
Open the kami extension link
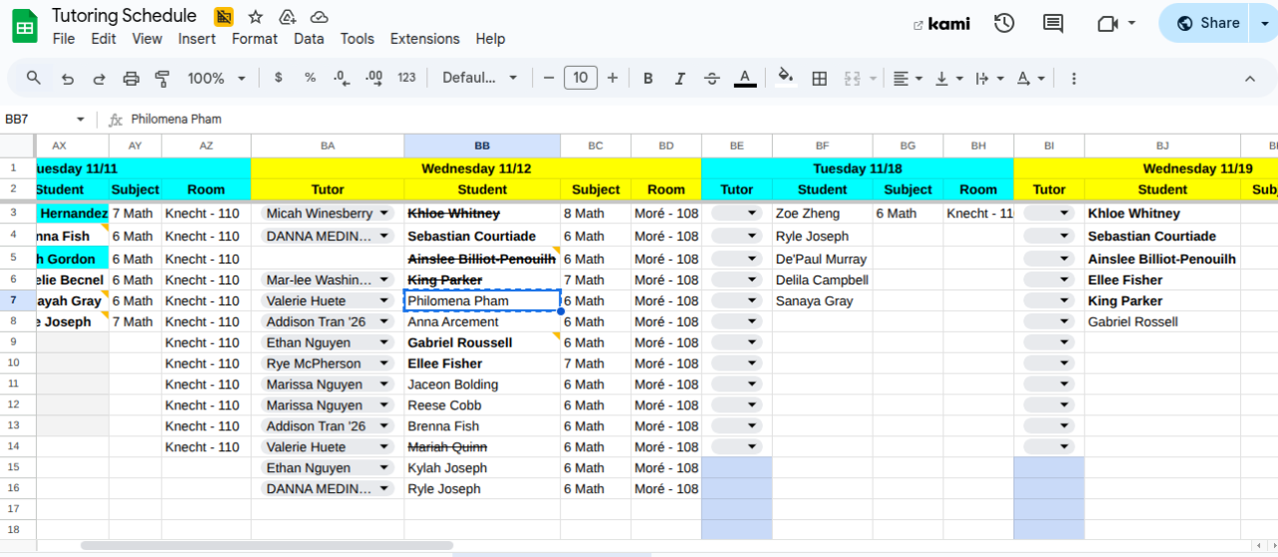click(942, 24)
